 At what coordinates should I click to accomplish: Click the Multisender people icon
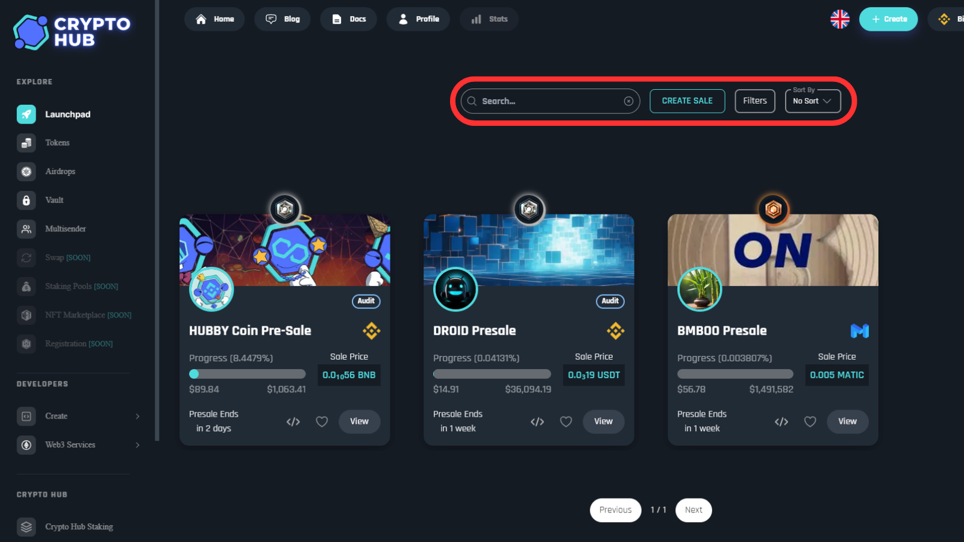26,229
